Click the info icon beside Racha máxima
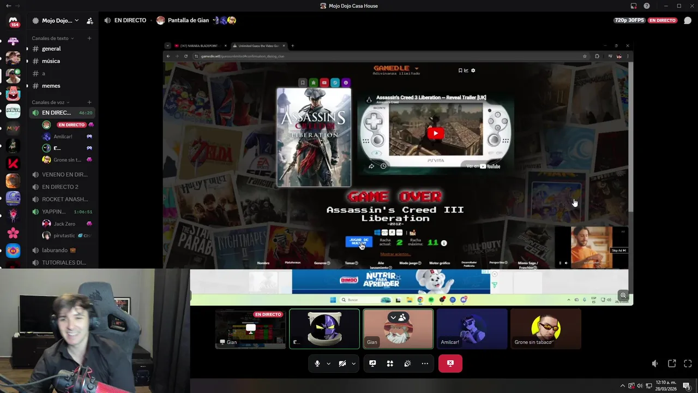The width and height of the screenshot is (698, 393). tap(444, 243)
